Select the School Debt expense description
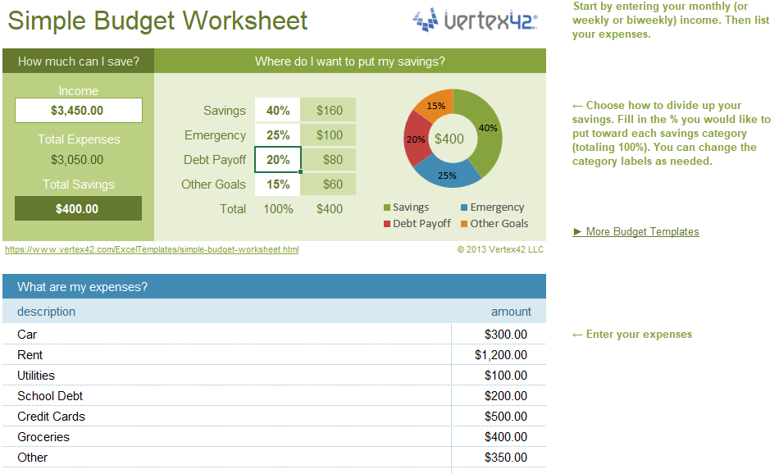Image resolution: width=779 pixels, height=474 pixels. (x=50, y=396)
